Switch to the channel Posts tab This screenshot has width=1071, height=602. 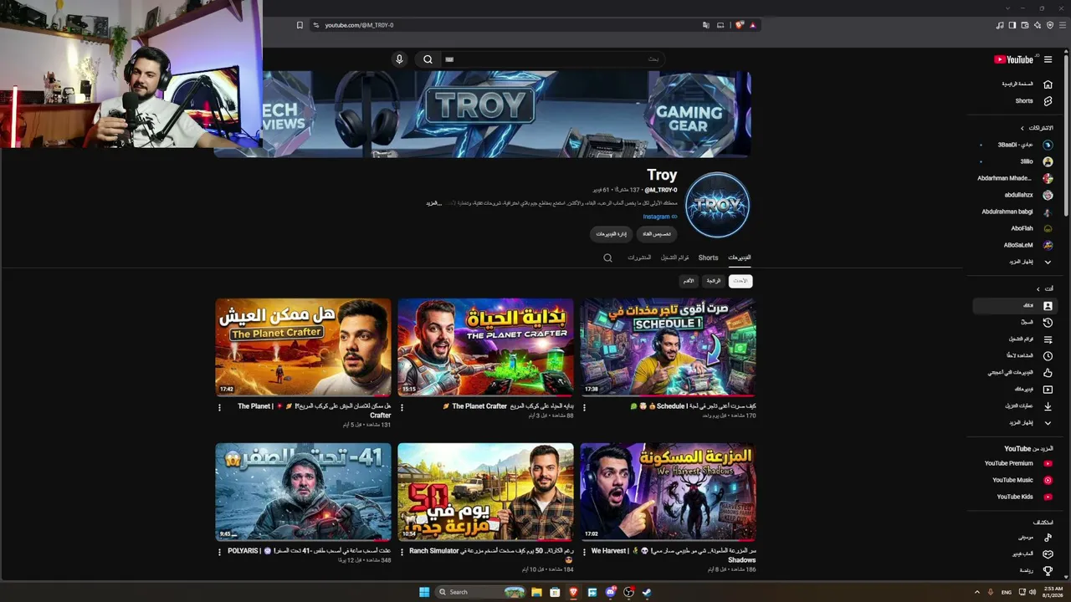(639, 258)
